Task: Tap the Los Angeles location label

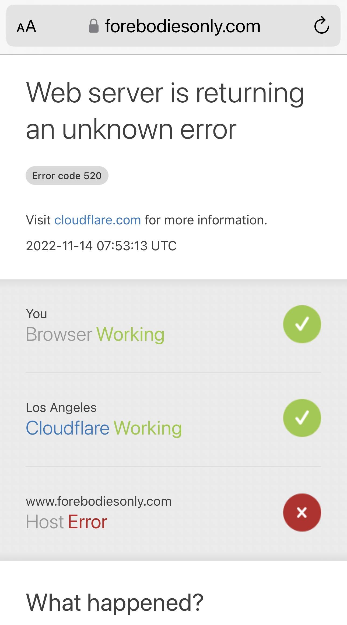Action: coord(61,408)
